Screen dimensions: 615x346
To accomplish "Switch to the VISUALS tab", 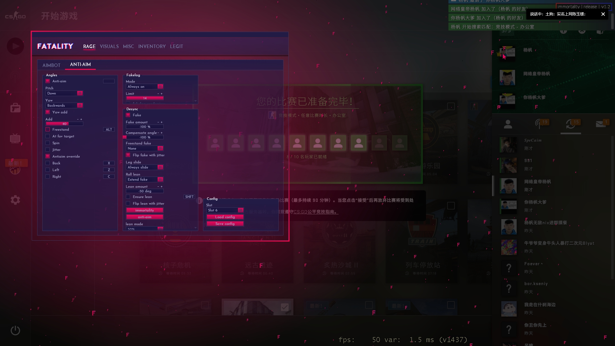I will 109,46.
